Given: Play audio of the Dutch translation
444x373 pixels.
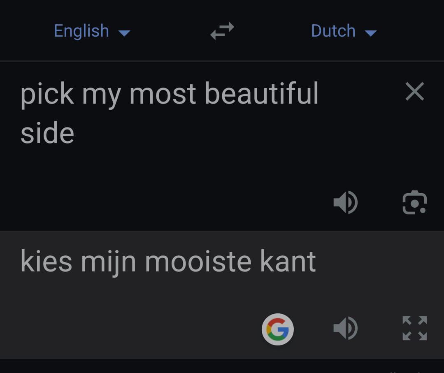Looking at the screenshot, I should pos(345,329).
